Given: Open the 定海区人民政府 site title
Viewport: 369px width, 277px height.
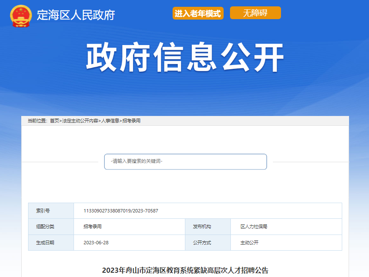Looking at the screenshot, I should (76, 15).
